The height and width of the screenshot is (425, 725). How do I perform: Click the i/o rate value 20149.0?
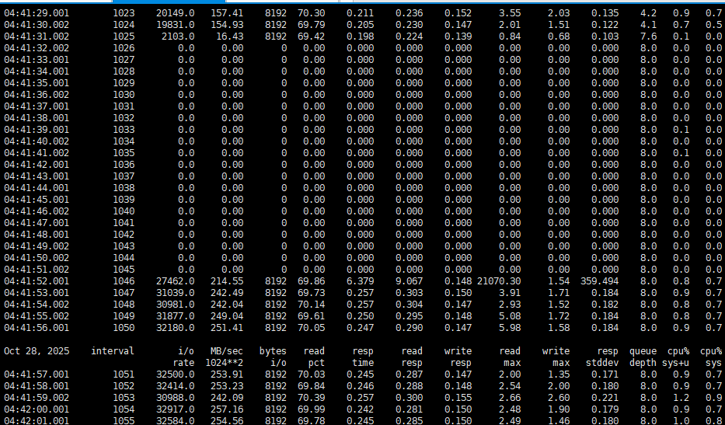pos(175,13)
